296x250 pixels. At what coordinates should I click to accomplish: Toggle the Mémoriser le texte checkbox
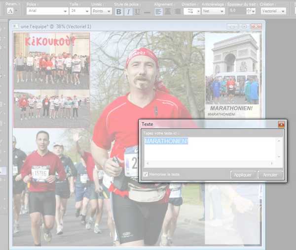coord(146,175)
